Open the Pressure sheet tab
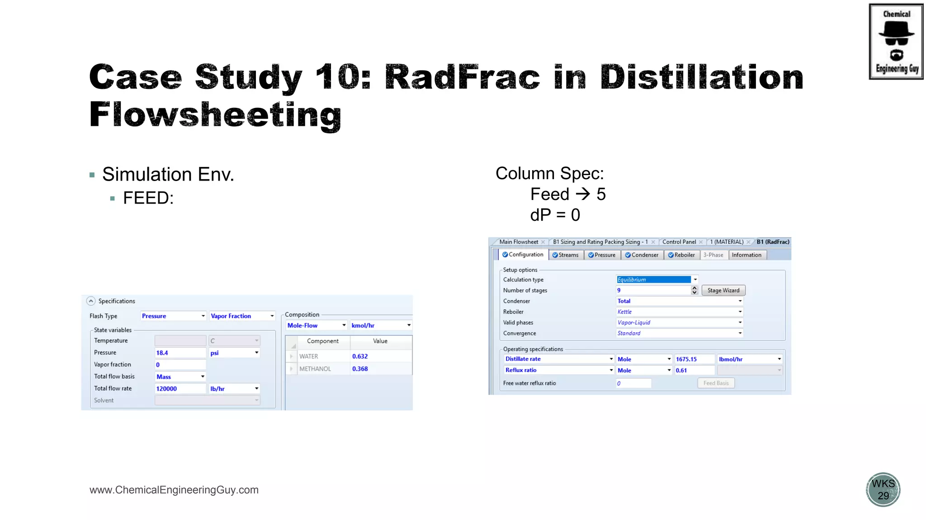Image resolution: width=926 pixels, height=520 pixels. (602, 255)
